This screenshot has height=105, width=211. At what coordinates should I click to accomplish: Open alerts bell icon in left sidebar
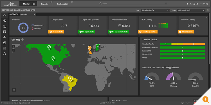(5, 54)
